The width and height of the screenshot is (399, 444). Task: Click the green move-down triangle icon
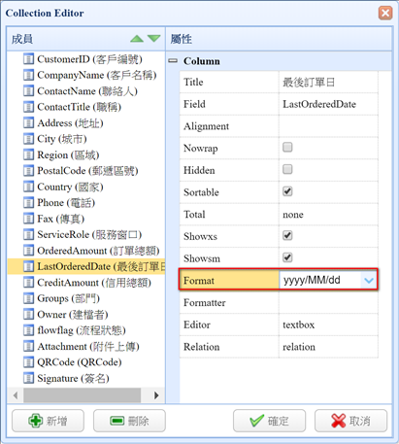pos(153,39)
